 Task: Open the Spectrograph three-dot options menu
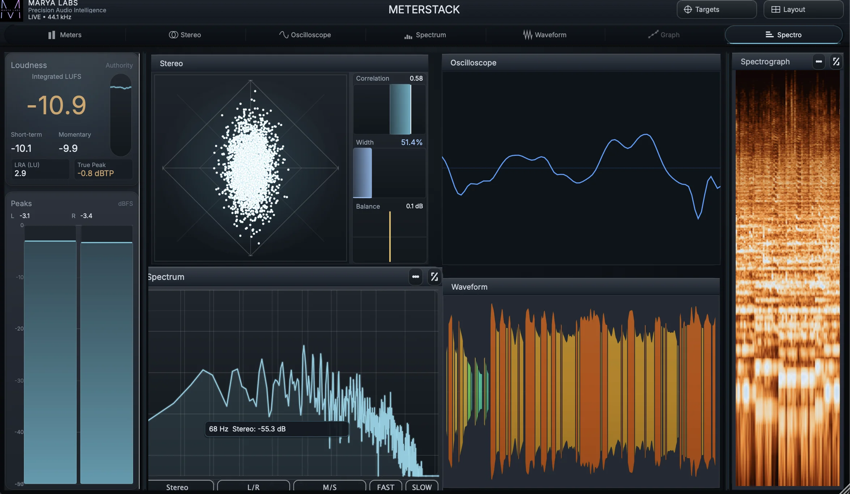pyautogui.click(x=819, y=61)
